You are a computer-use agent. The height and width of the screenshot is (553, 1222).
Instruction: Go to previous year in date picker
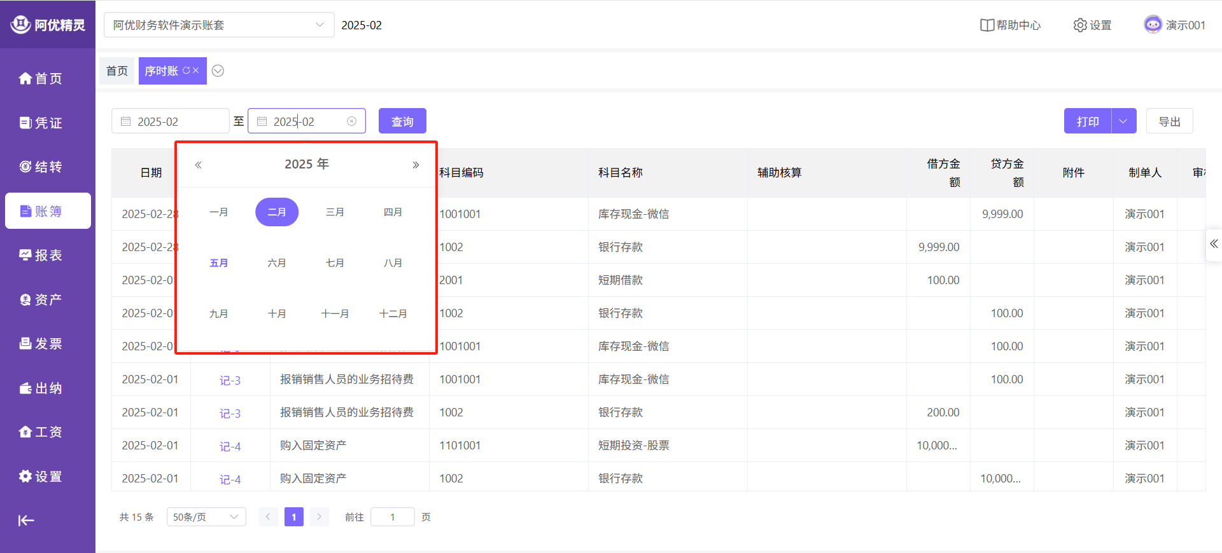(198, 165)
